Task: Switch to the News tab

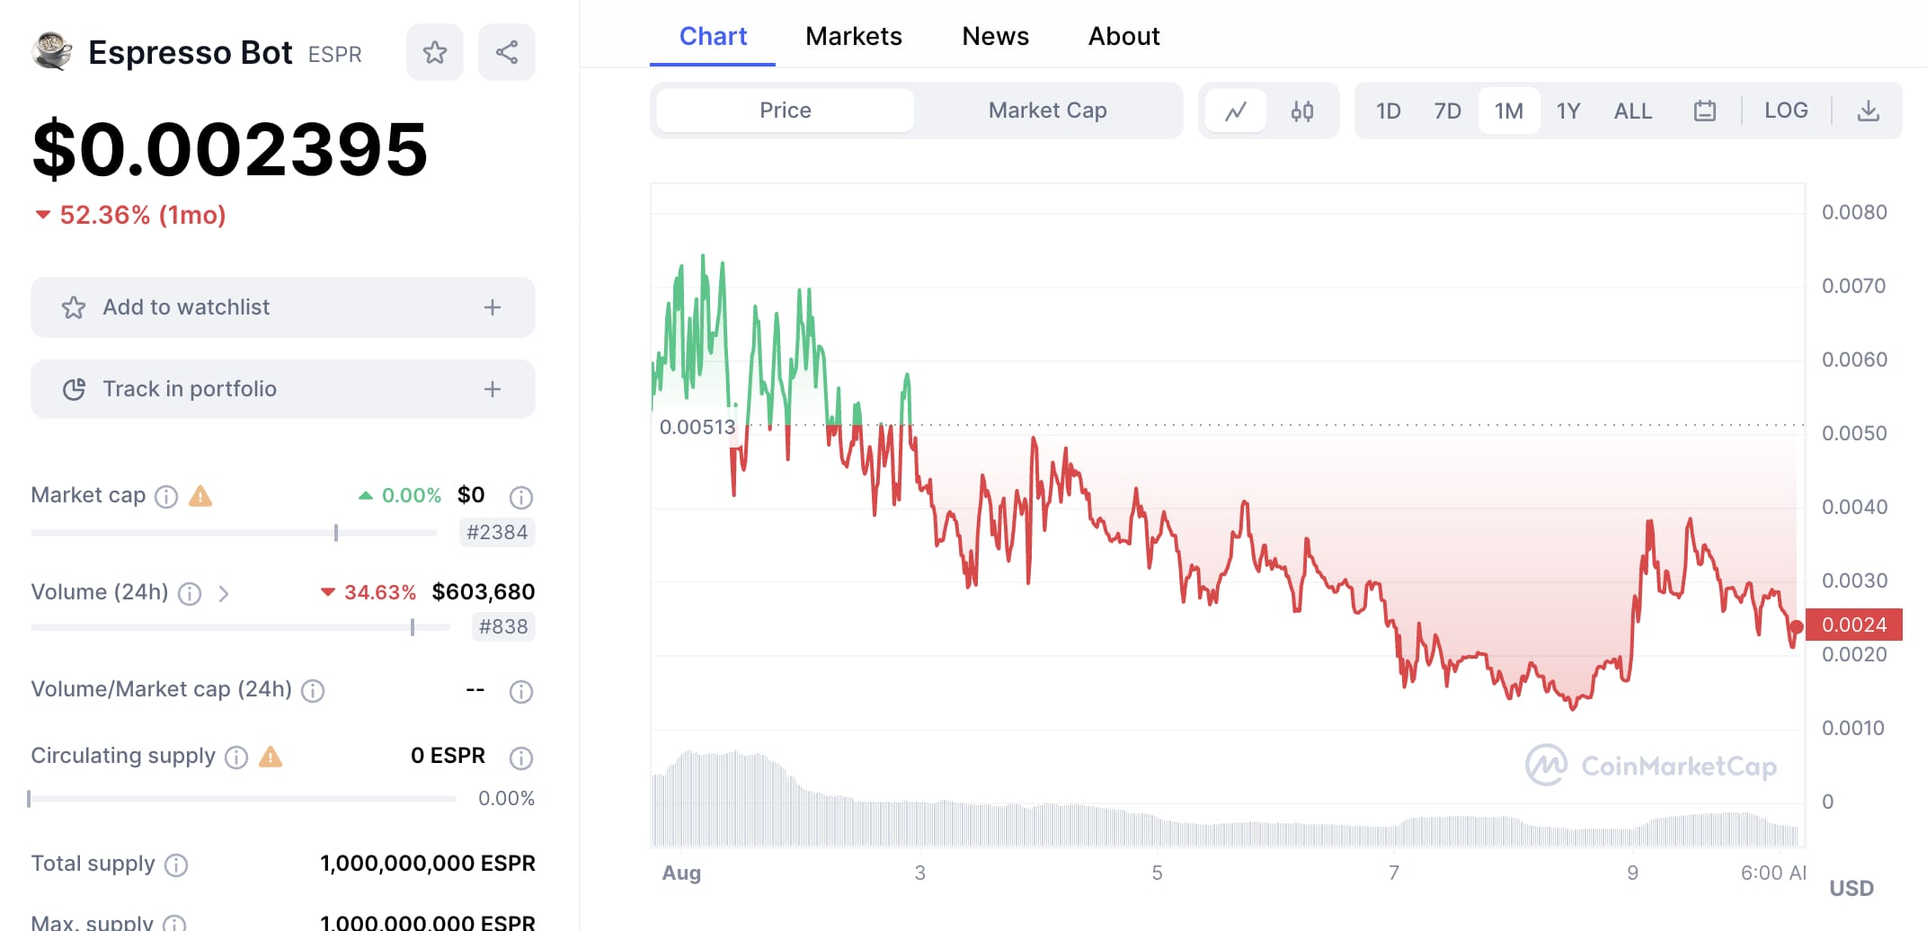Action: pyautogui.click(x=995, y=36)
